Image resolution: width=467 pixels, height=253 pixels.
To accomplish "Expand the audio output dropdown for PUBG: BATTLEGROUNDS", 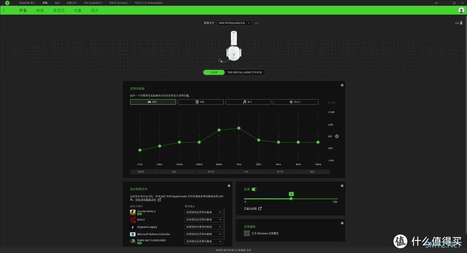I will coord(204,241).
